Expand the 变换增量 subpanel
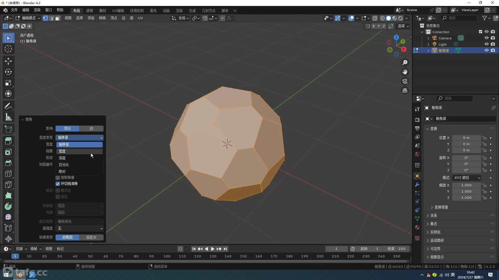This screenshot has height=280, width=499. [441, 207]
